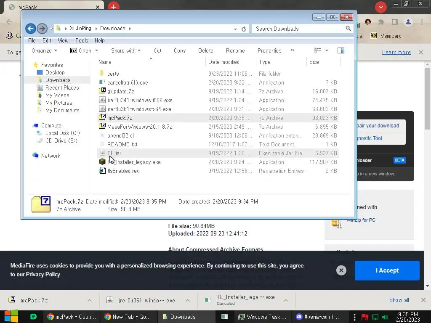Select My Videos in navigation pane
Viewport: 431px width, 323px height.
point(57,95)
